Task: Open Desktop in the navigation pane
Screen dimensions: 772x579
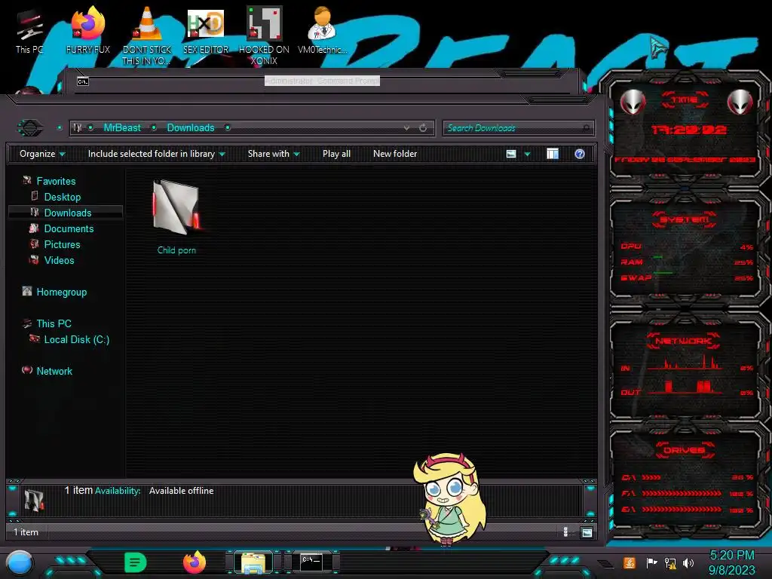Action: coord(62,197)
